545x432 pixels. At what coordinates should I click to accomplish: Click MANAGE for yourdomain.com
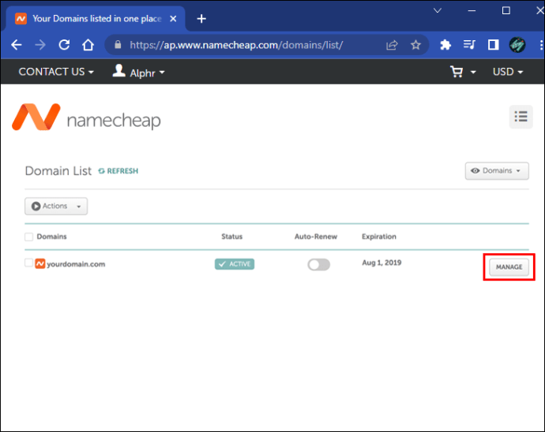pos(509,266)
